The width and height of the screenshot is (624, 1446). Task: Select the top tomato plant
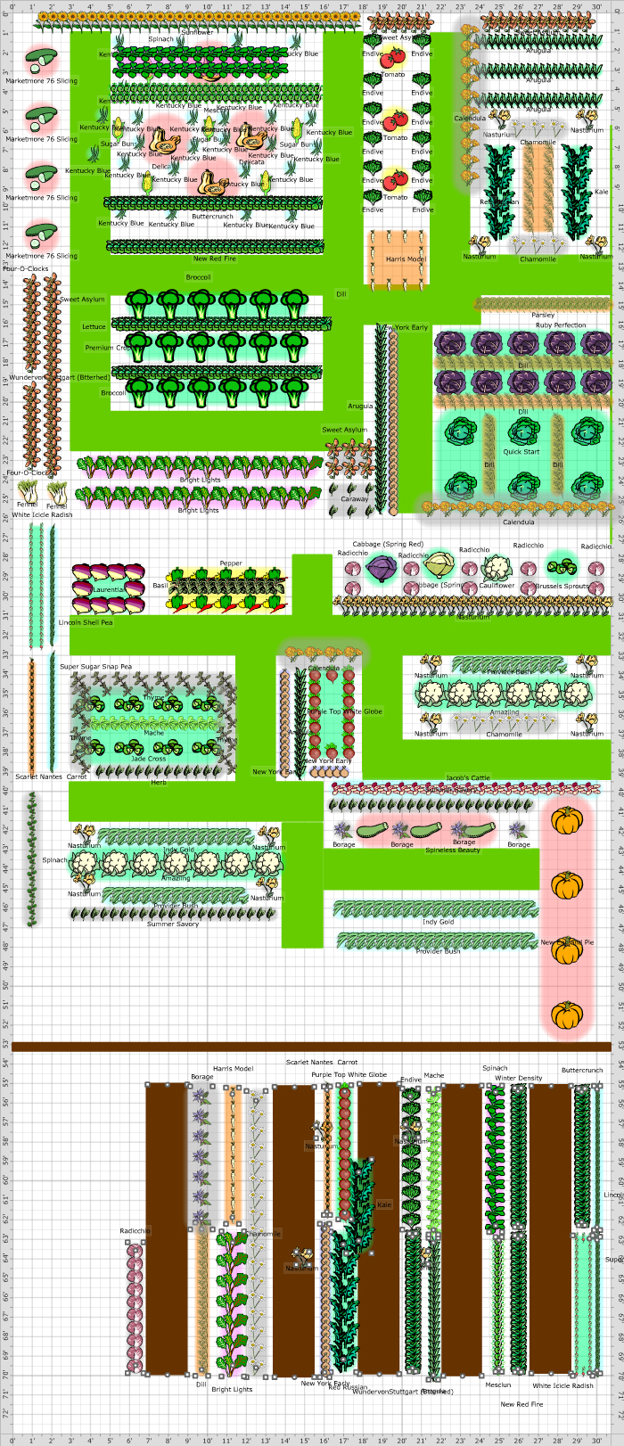[396, 55]
